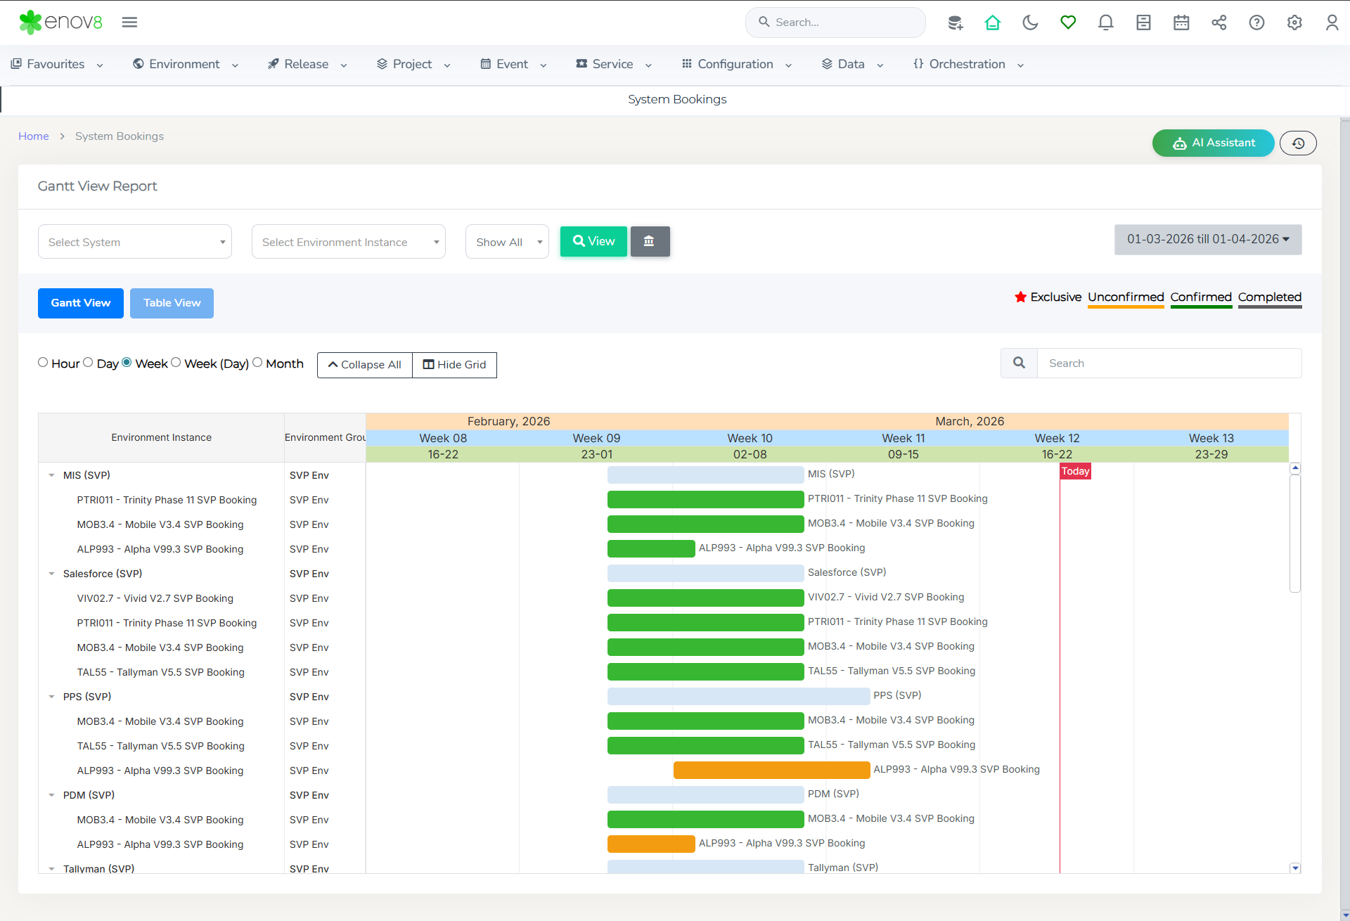Select the Day radio button

(x=88, y=363)
